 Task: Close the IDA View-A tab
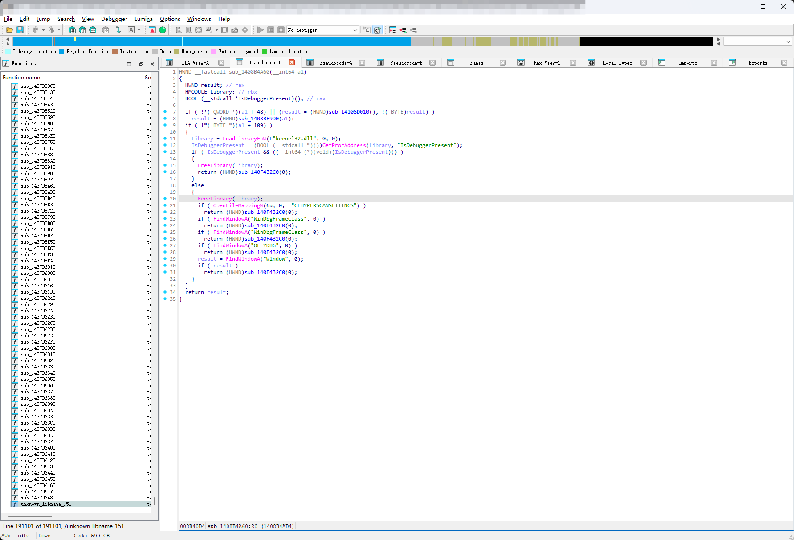click(221, 63)
